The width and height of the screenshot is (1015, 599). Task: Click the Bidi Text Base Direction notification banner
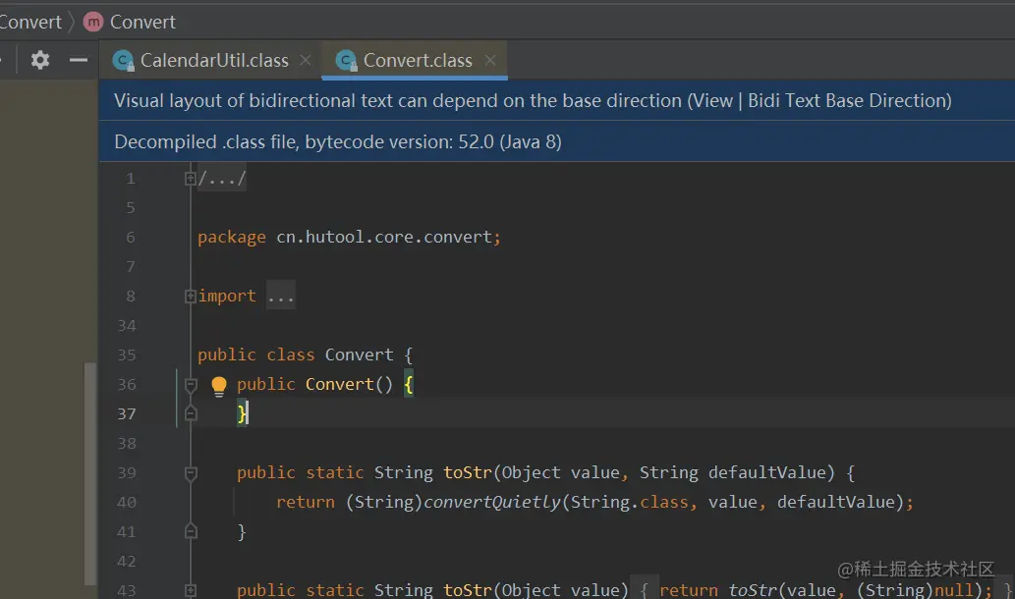tap(557, 100)
